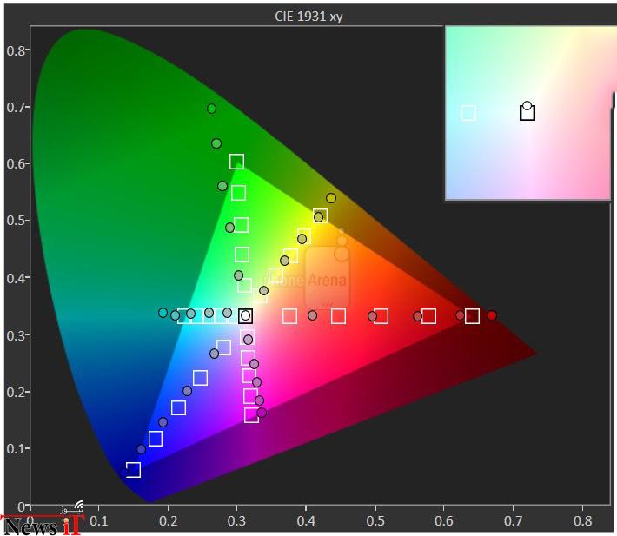
Task: Click the 'CIE 1931 xy' chart title
Action: [x=308, y=17]
